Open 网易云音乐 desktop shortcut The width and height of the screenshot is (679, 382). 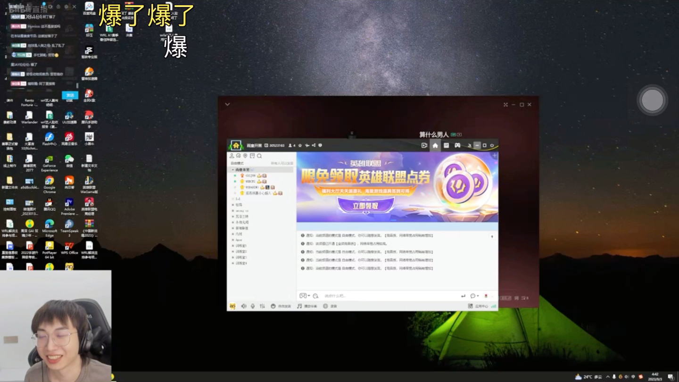[x=69, y=140]
